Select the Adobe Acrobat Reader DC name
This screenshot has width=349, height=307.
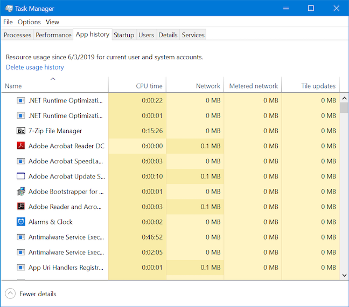pos(66,146)
